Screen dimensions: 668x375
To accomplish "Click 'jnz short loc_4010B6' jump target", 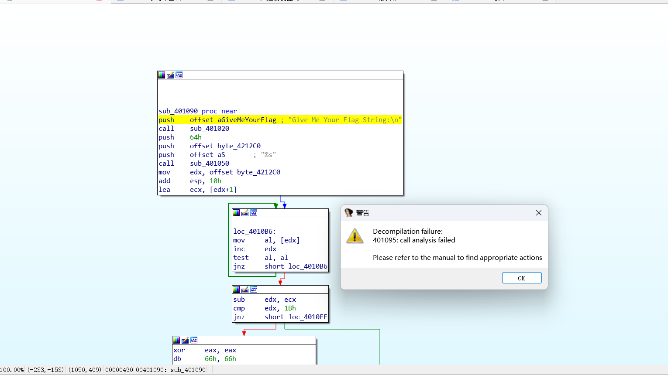I will (308, 266).
